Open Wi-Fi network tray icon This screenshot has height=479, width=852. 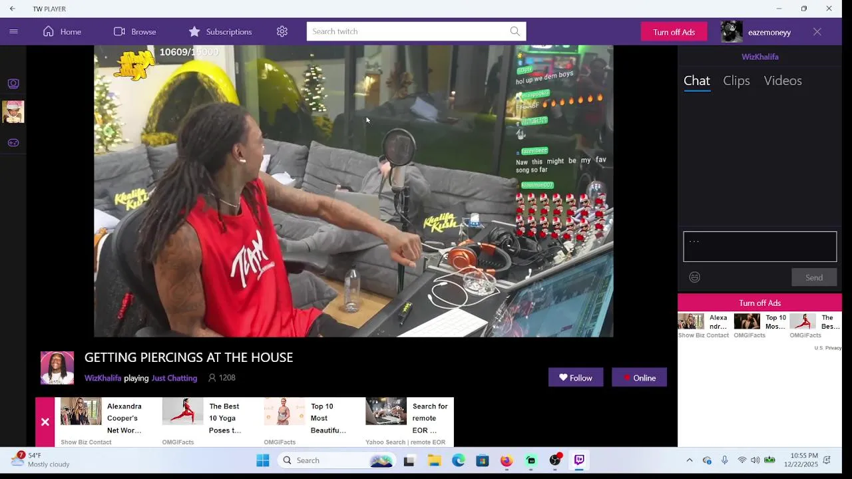(x=742, y=460)
